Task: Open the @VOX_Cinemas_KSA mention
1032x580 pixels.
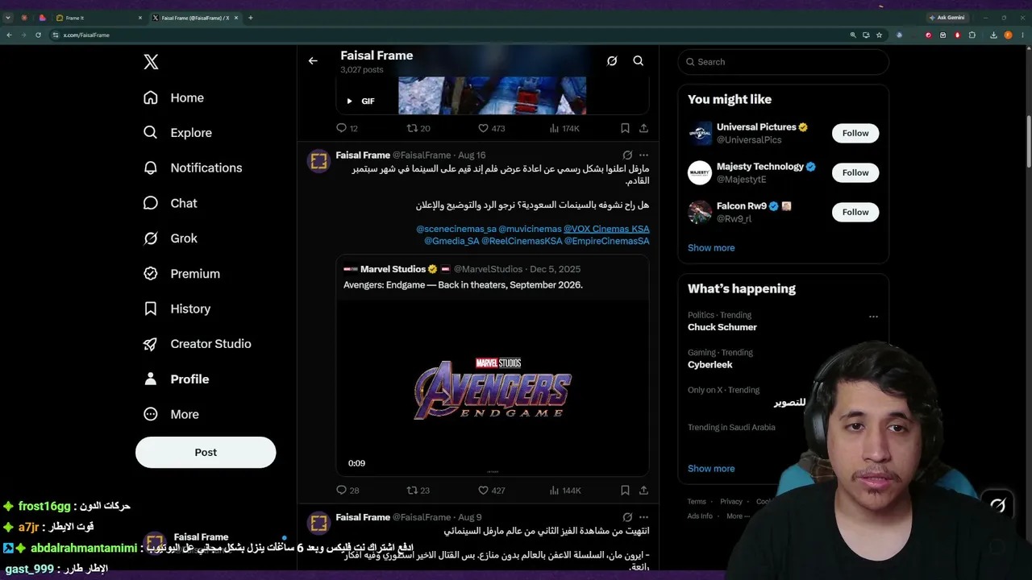Action: [x=606, y=229]
